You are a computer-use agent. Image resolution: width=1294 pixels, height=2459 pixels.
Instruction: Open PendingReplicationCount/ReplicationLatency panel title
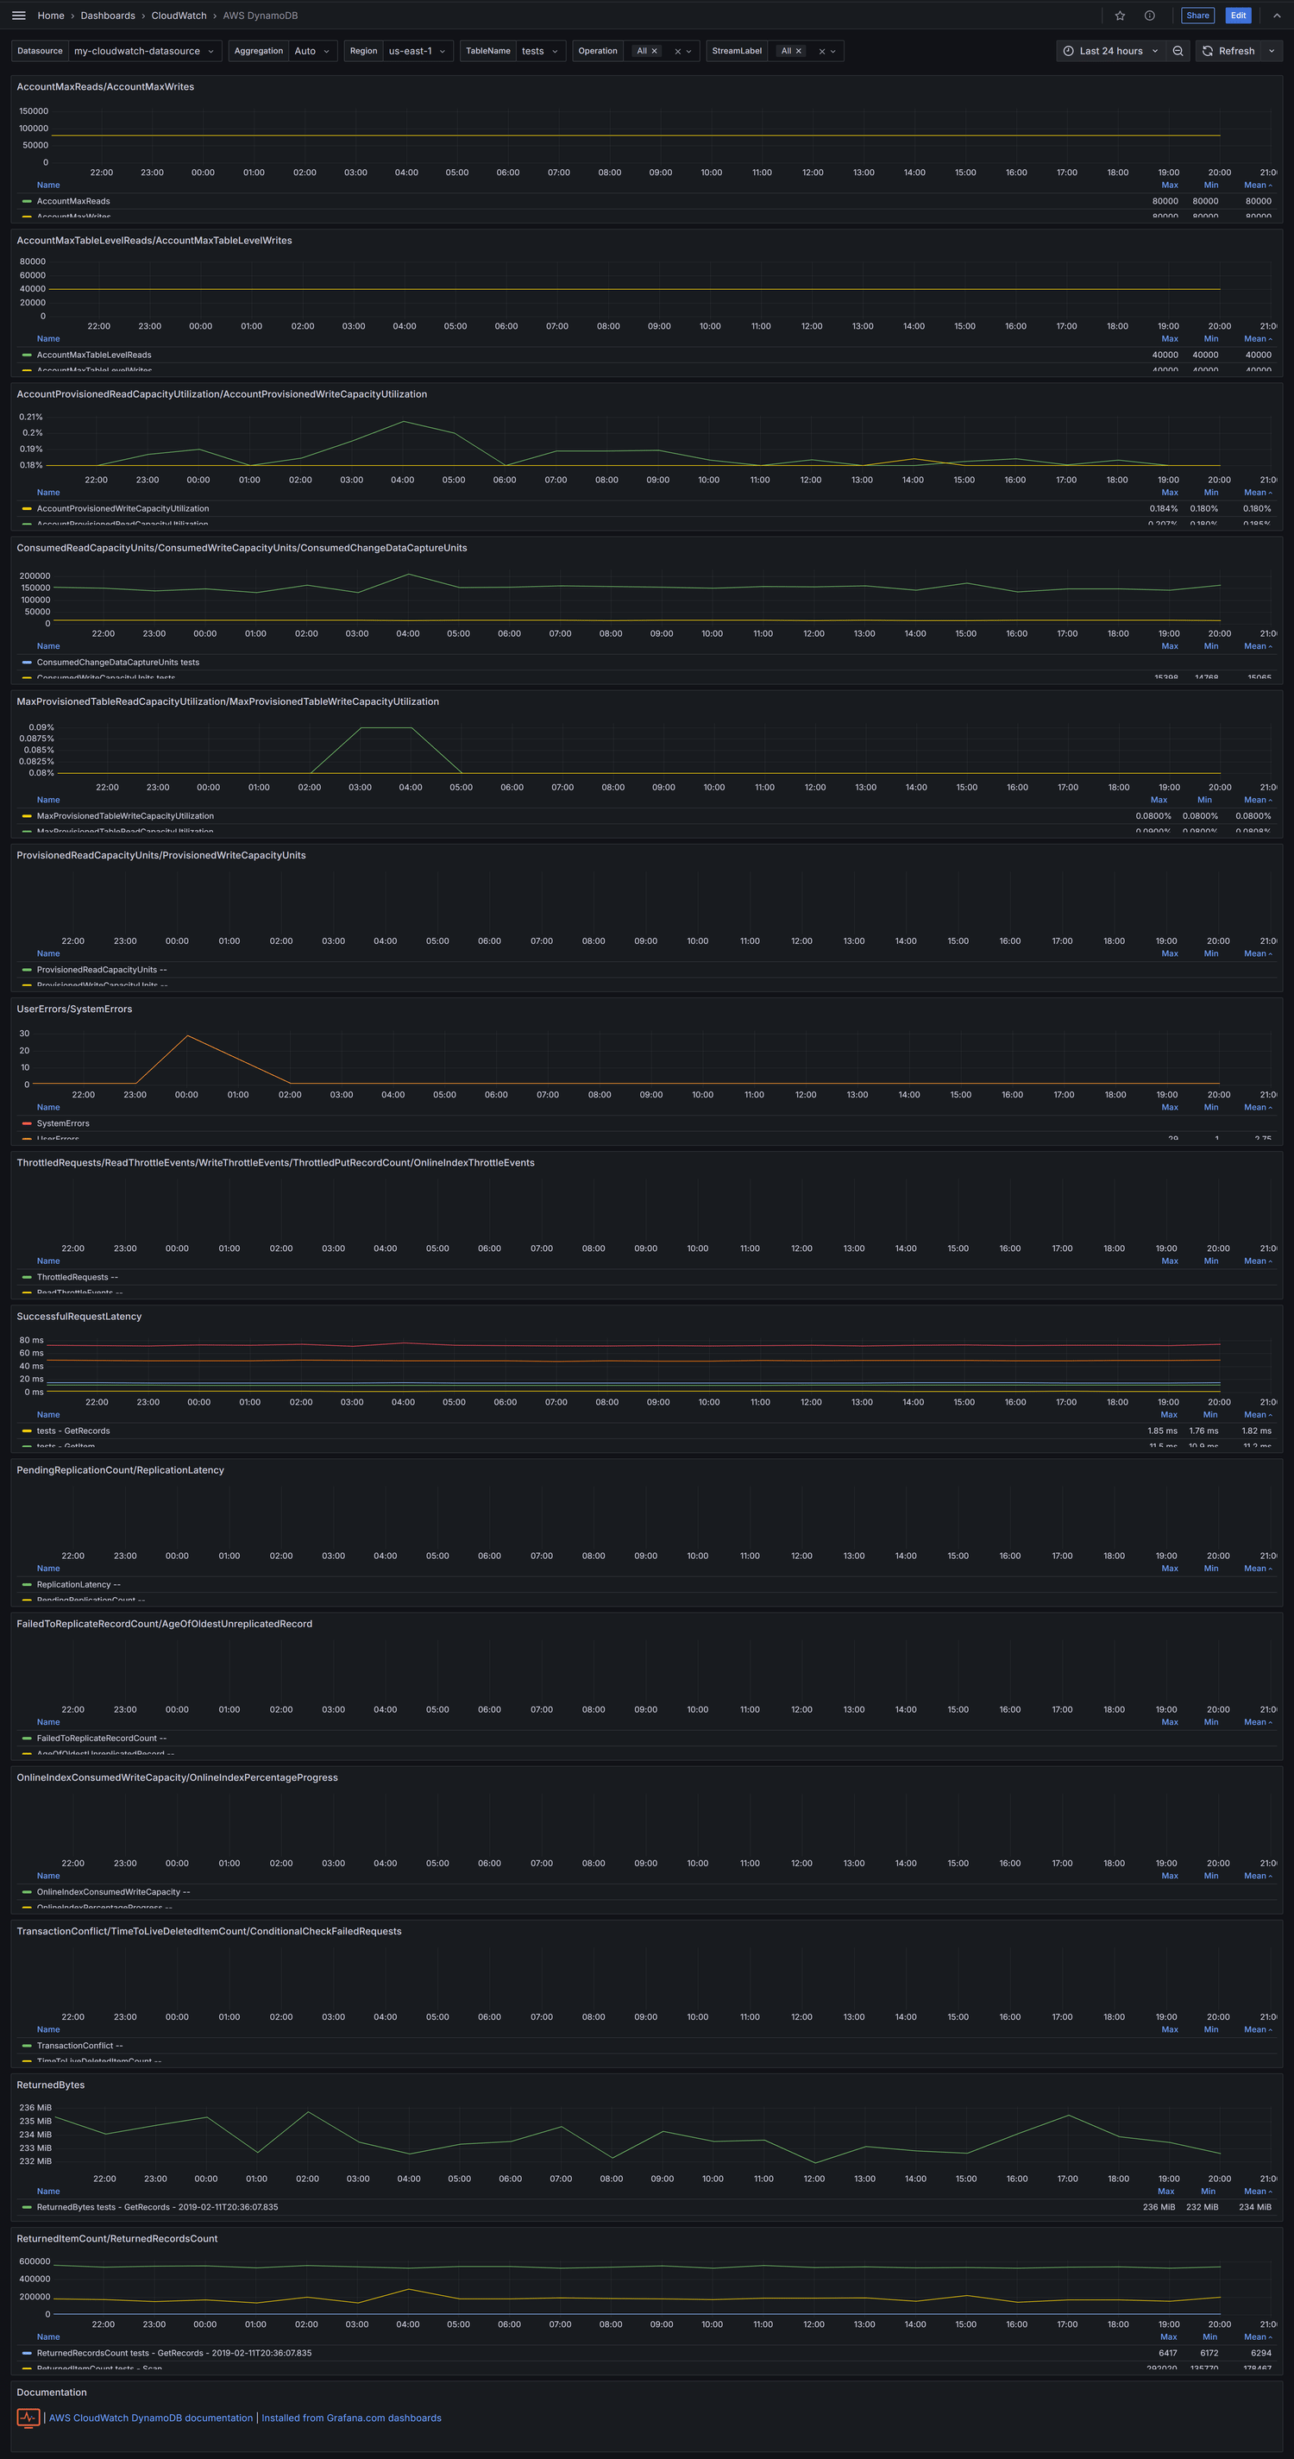click(x=120, y=1470)
